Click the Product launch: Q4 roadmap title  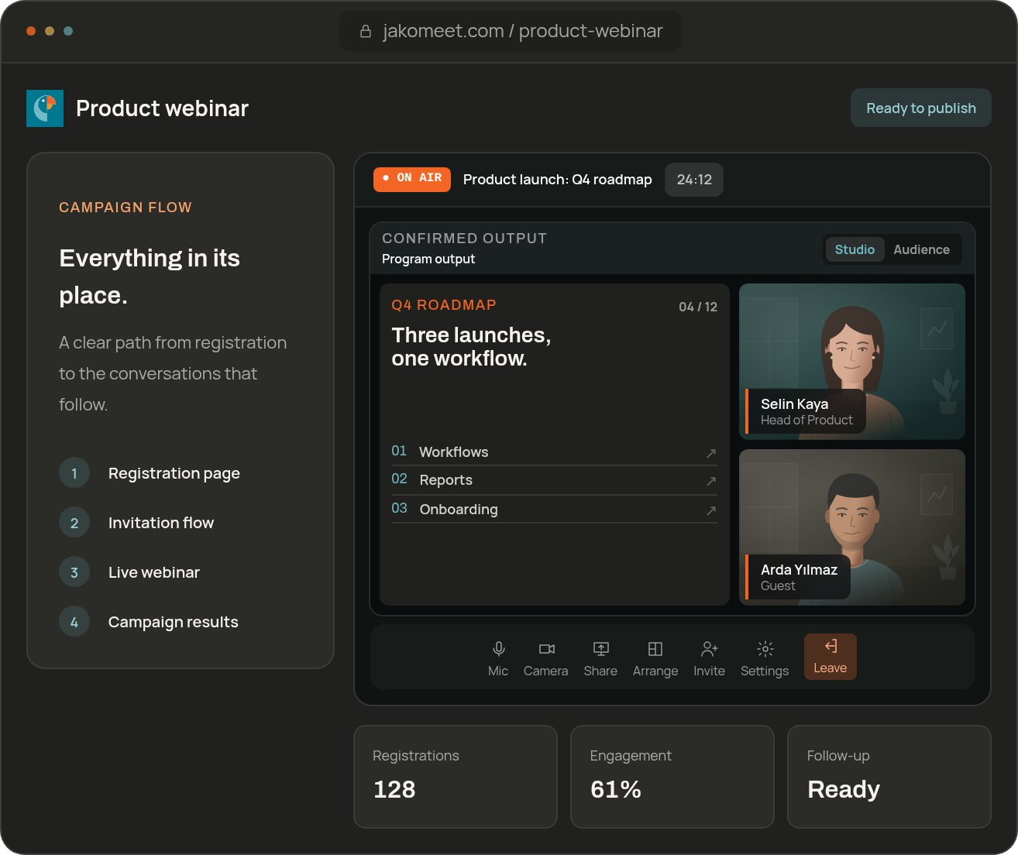point(558,180)
